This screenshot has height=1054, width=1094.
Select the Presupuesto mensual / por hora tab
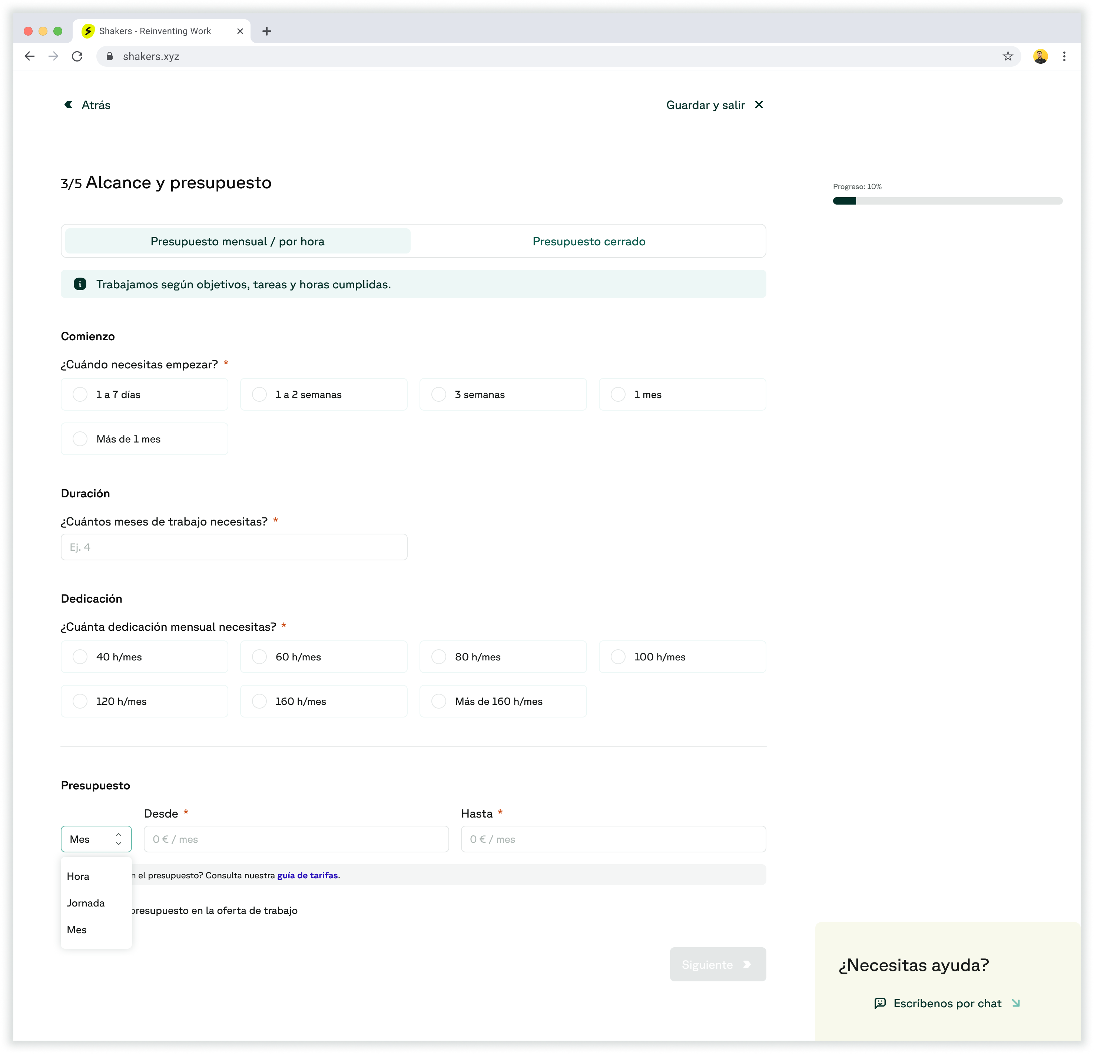click(237, 241)
